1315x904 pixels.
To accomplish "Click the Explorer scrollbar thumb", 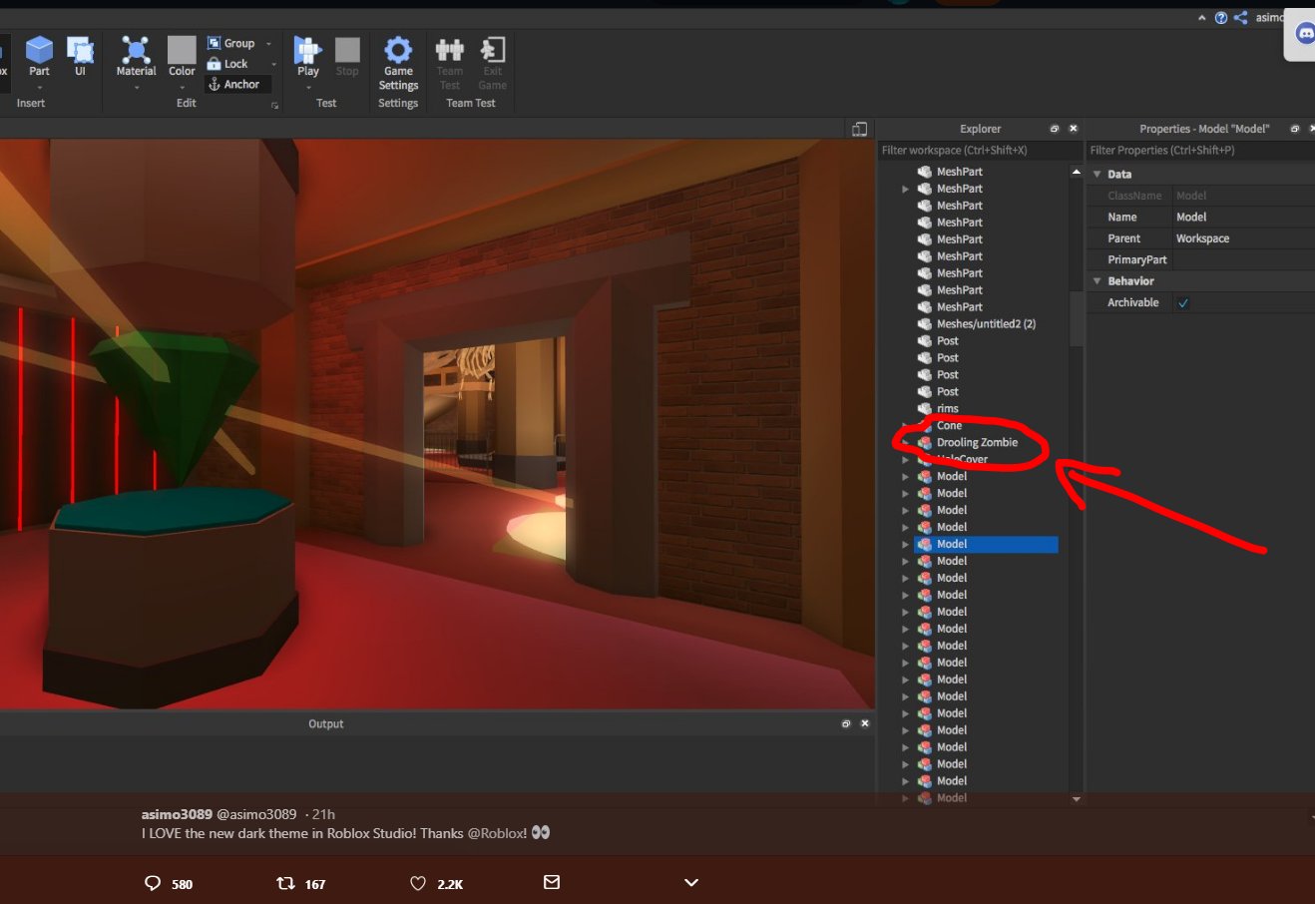I will tap(1076, 318).
